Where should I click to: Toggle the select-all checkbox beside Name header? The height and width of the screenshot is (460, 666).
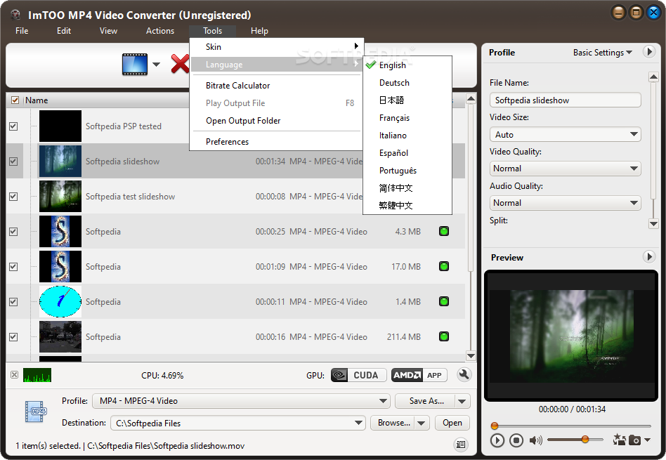[x=15, y=100]
